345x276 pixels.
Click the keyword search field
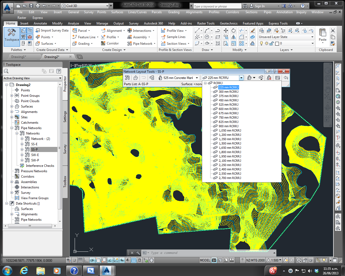217,6
